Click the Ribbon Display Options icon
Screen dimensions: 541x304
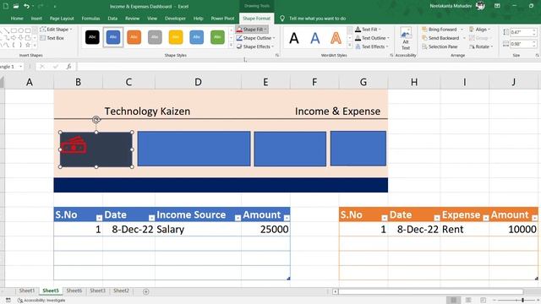tap(497, 6)
